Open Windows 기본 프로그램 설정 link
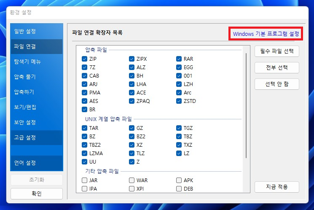 coord(266,34)
